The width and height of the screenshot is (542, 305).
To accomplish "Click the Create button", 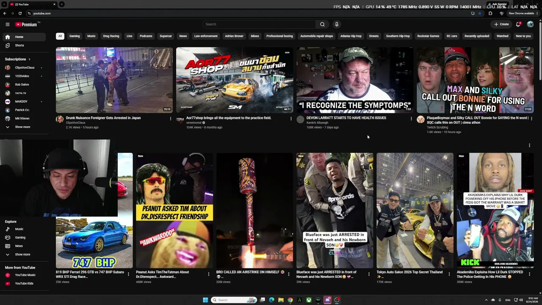I will [502, 25].
